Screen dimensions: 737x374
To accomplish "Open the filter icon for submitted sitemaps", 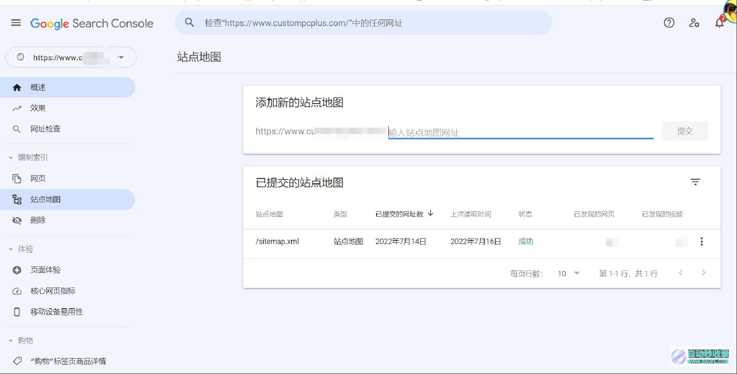I will (x=695, y=182).
